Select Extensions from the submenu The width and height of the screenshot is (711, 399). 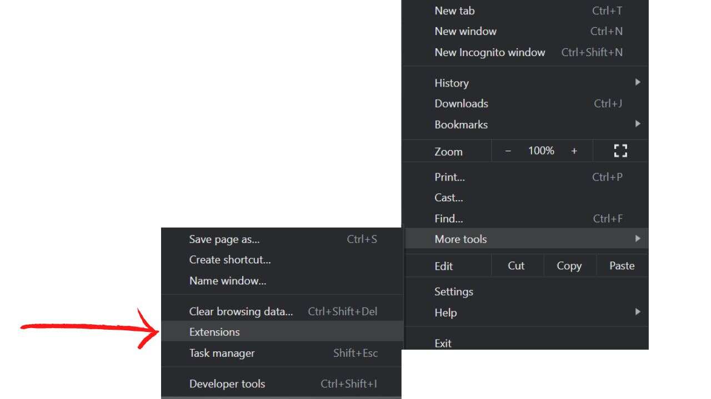click(x=214, y=331)
